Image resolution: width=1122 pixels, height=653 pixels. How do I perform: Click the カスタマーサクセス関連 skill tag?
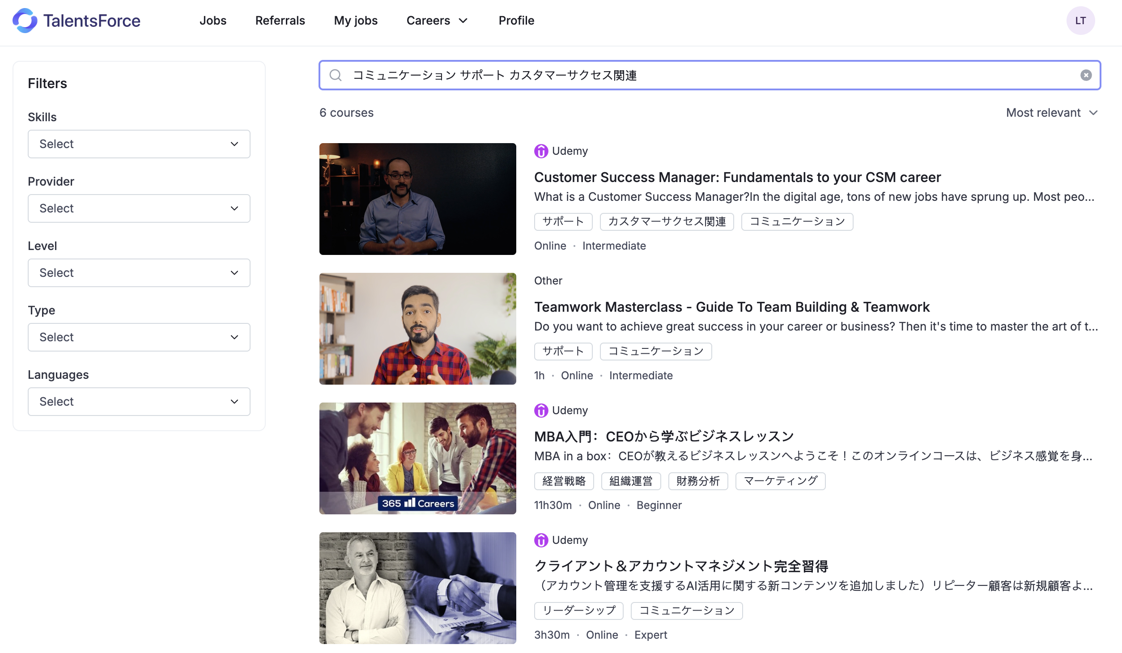click(667, 222)
